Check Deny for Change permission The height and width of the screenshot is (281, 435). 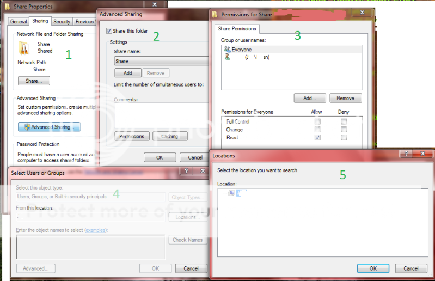344,130
